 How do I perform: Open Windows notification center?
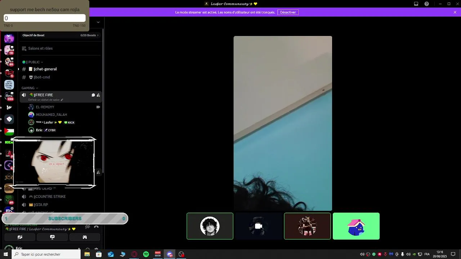[x=453, y=254]
